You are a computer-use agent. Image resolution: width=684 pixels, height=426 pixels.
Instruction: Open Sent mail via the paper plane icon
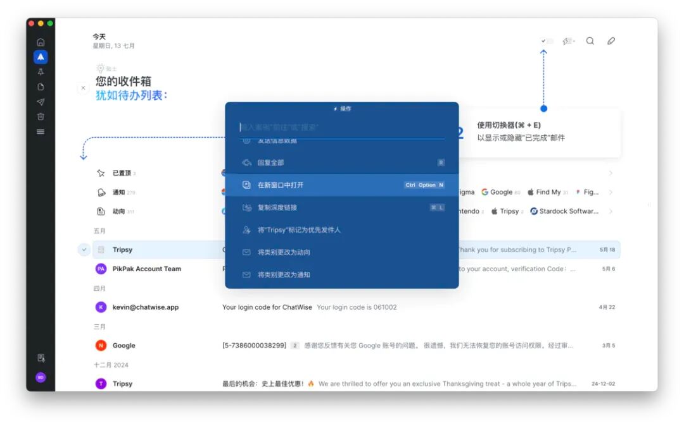pos(41,102)
